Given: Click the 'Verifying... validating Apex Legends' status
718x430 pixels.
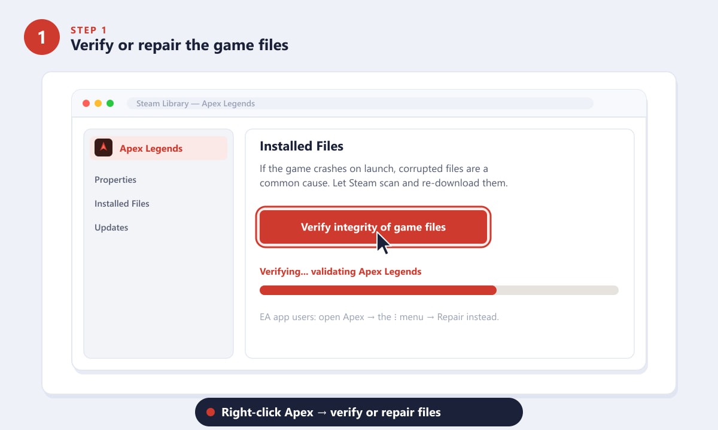Looking at the screenshot, I should [x=340, y=272].
